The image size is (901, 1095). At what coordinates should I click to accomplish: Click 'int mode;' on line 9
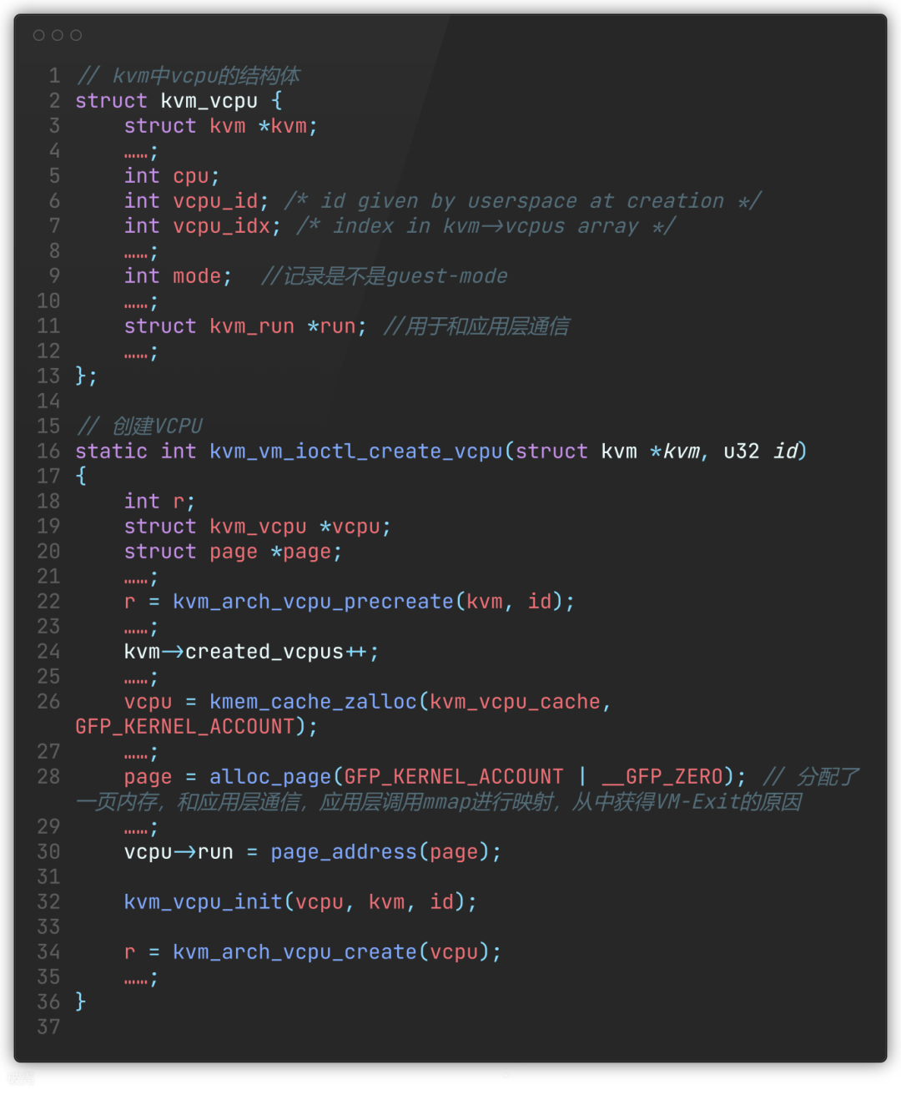pos(179,276)
